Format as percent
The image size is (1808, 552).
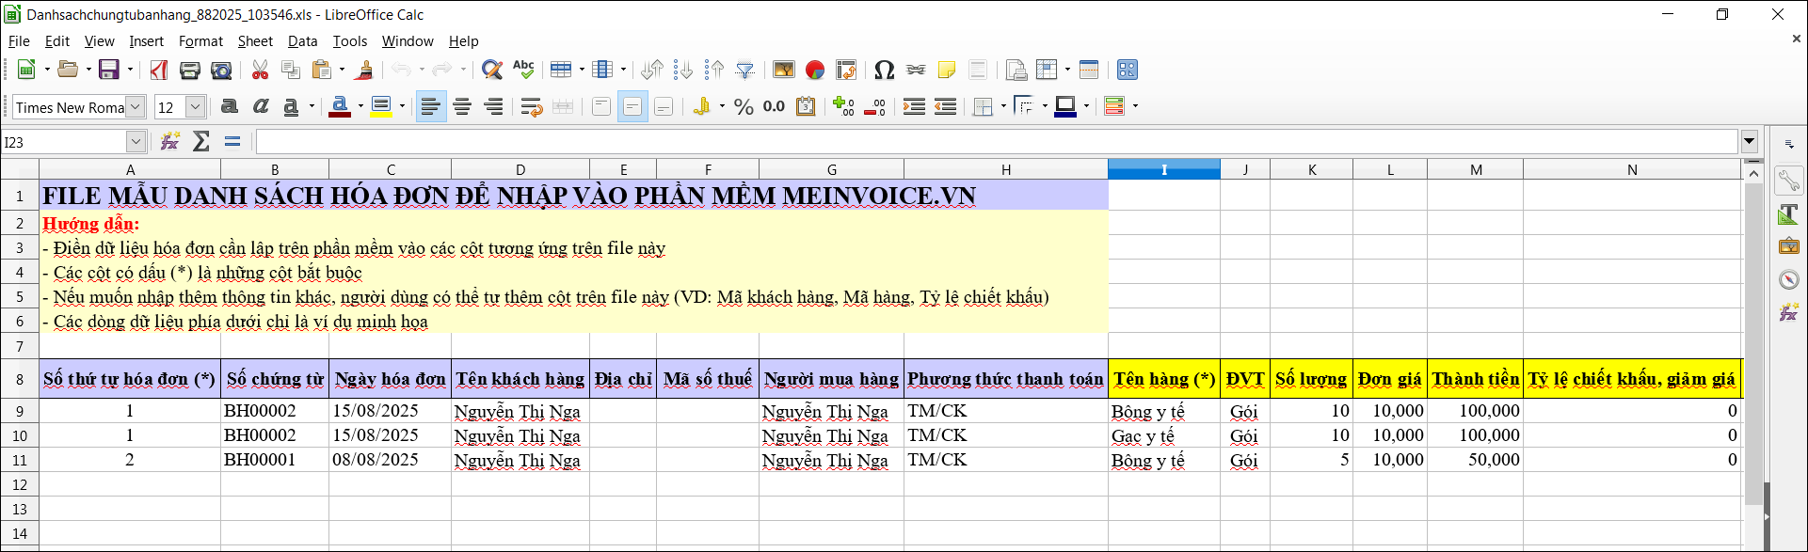coord(744,107)
